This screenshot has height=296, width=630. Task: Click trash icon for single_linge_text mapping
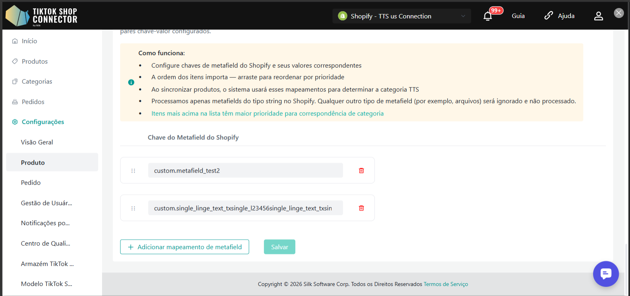click(361, 208)
